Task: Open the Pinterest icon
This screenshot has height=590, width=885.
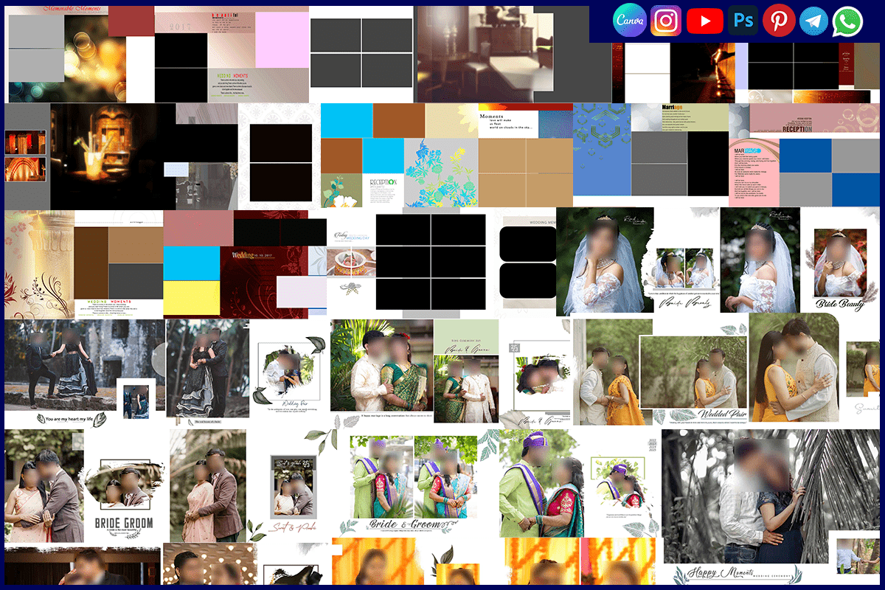Action: pyautogui.click(x=779, y=20)
